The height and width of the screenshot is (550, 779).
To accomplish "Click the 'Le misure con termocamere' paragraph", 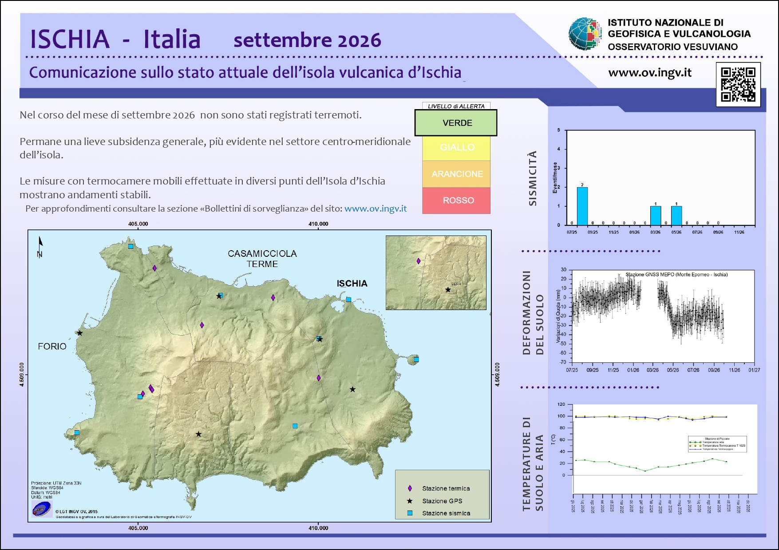I will (x=202, y=188).
